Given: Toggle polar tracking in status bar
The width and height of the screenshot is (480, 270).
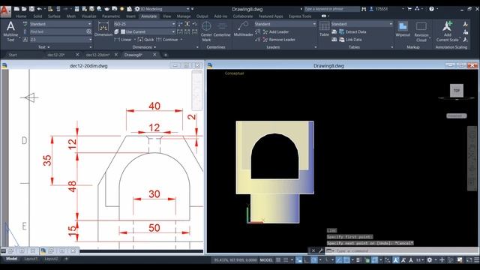Looking at the screenshot, I should click(314, 260).
